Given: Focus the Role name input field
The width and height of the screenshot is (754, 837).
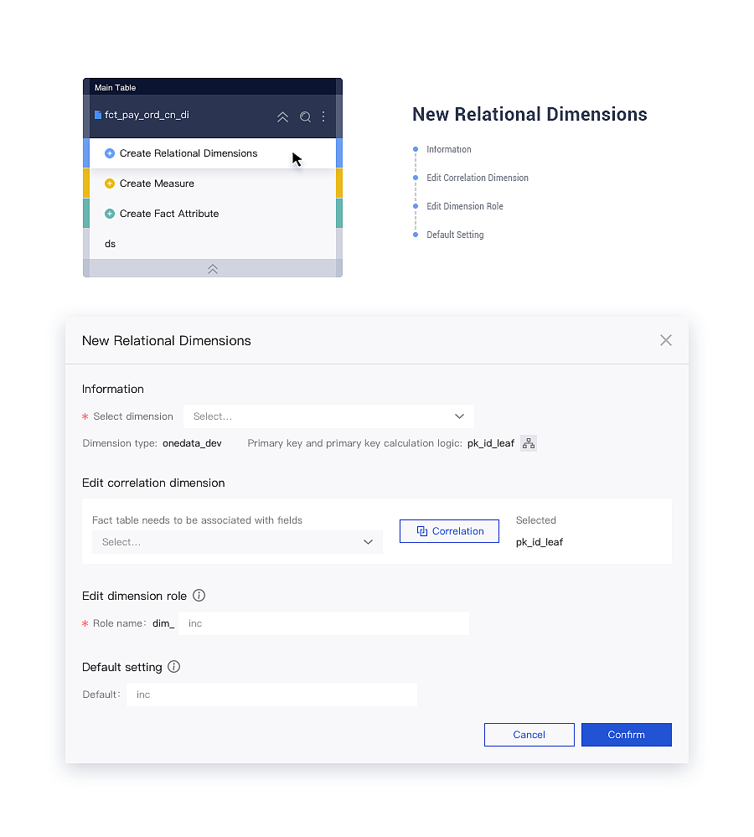Looking at the screenshot, I should pos(324,623).
